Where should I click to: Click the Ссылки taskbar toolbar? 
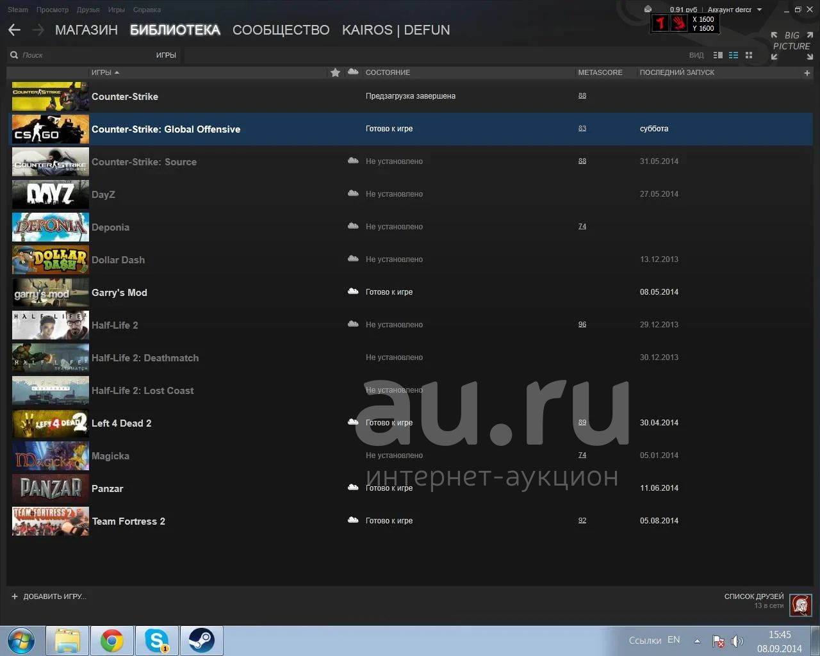[645, 640]
